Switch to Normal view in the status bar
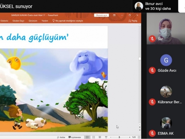The height and width of the screenshot is (139, 185). [x=87, y=137]
